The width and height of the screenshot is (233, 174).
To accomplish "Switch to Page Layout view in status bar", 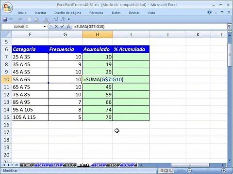I will pyautogui.click(x=166, y=171).
